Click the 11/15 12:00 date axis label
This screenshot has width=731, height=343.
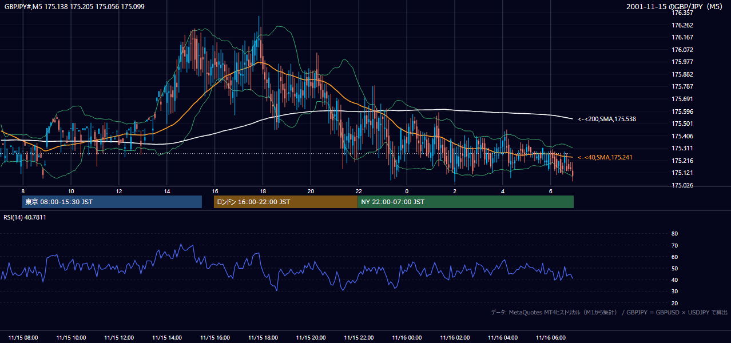[119, 337]
